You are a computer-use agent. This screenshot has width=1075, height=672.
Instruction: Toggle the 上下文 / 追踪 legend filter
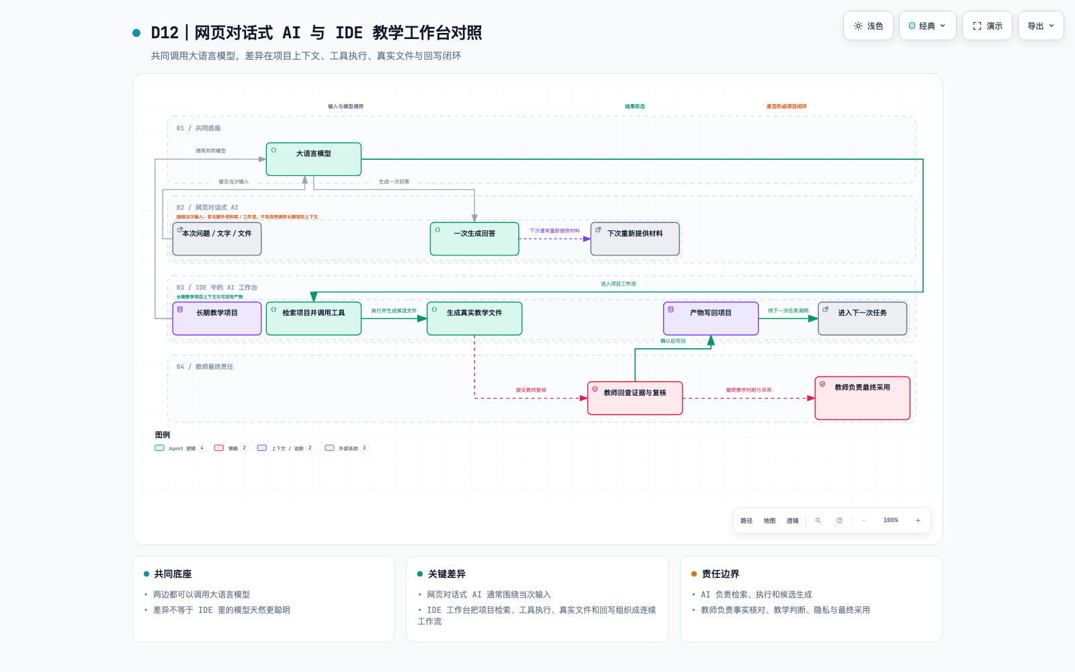click(286, 448)
